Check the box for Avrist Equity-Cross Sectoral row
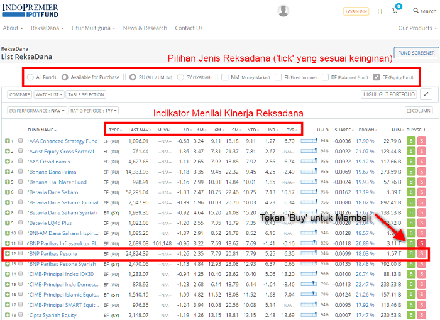The image size is (440, 320). [x=21, y=151]
